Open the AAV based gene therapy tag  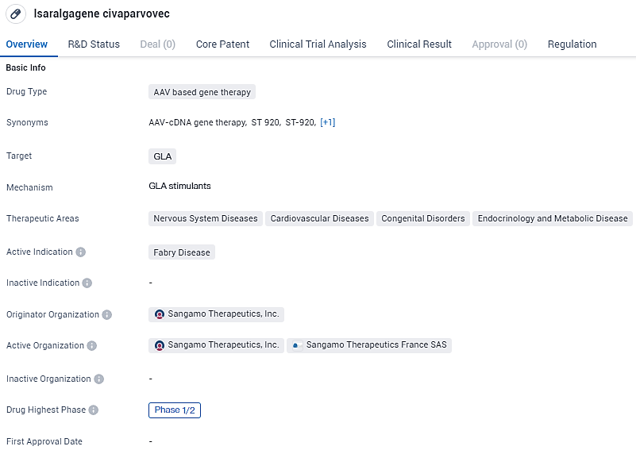[202, 92]
